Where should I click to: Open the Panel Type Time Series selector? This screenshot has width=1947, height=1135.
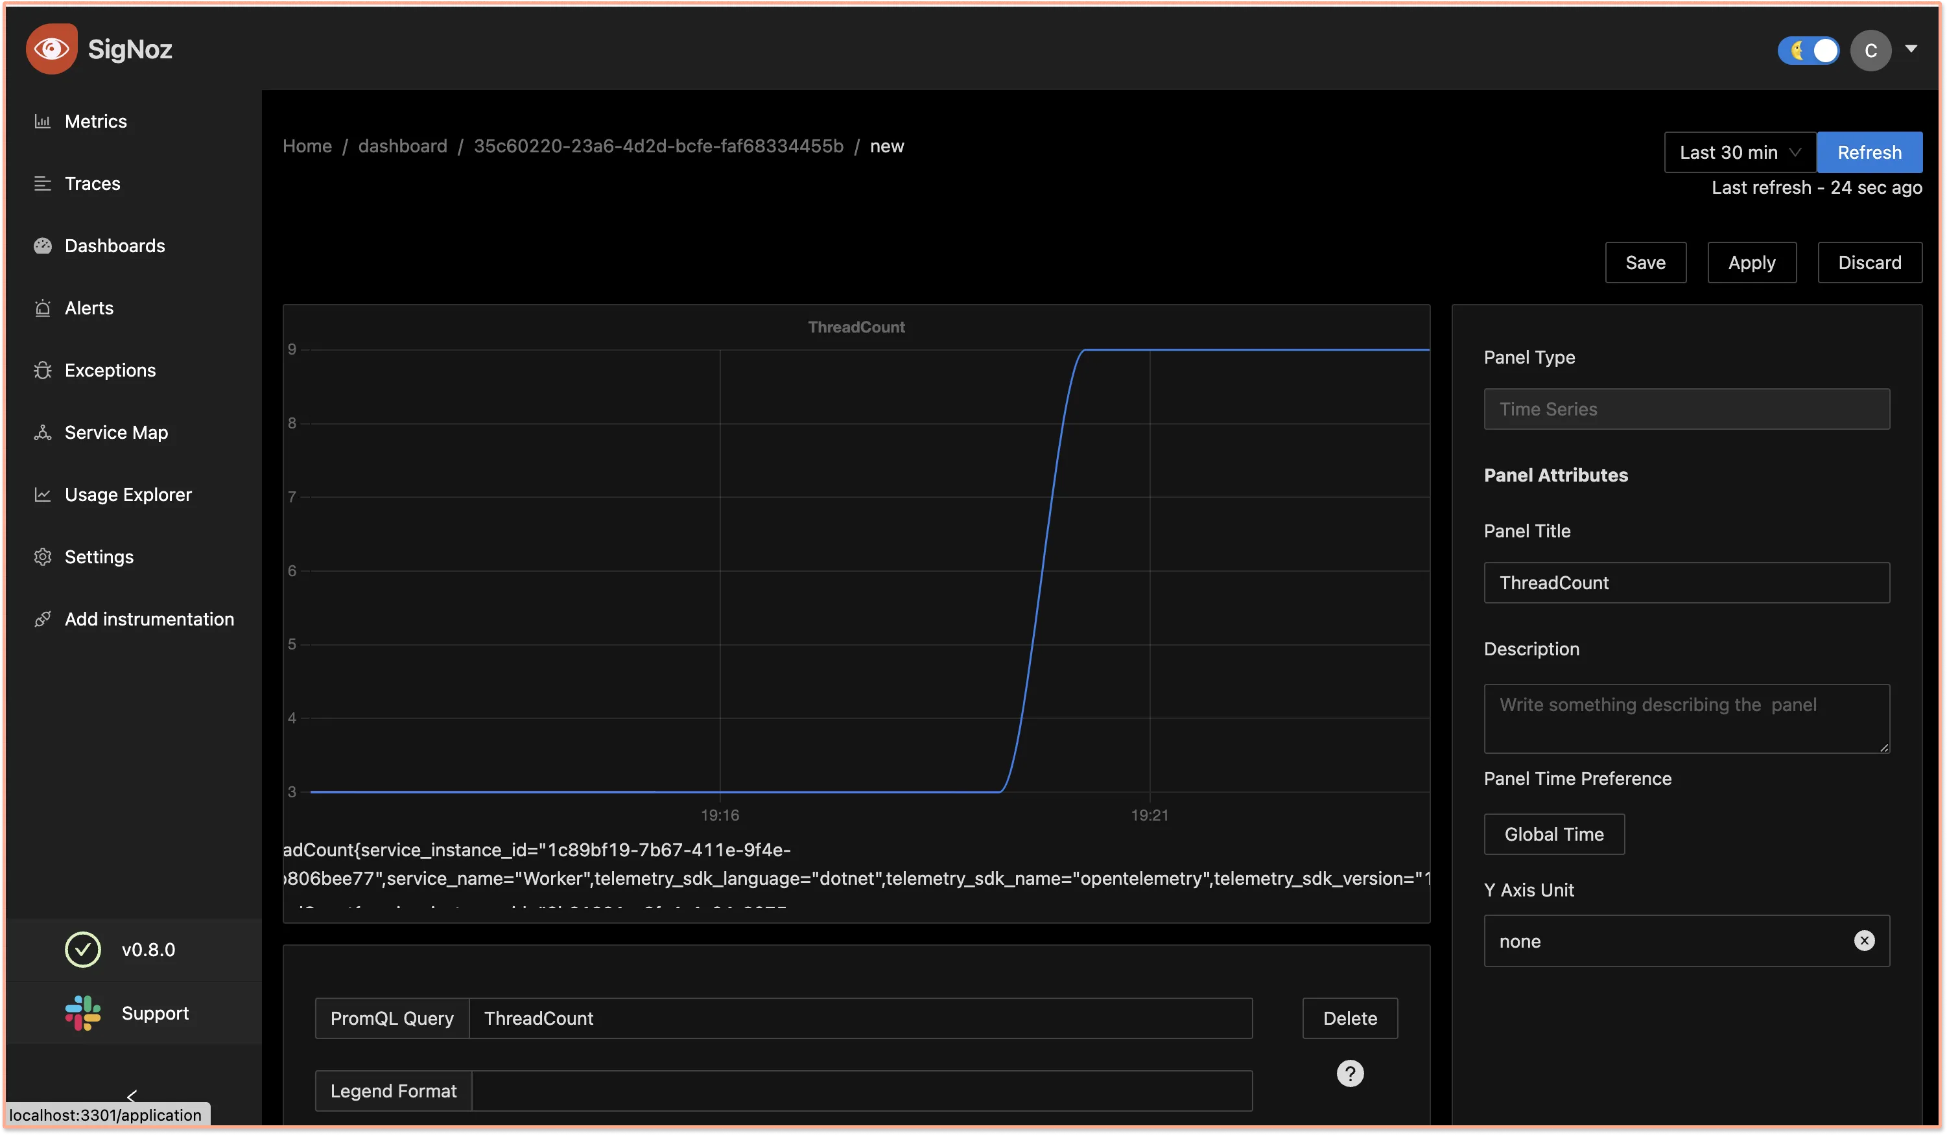click(x=1686, y=409)
